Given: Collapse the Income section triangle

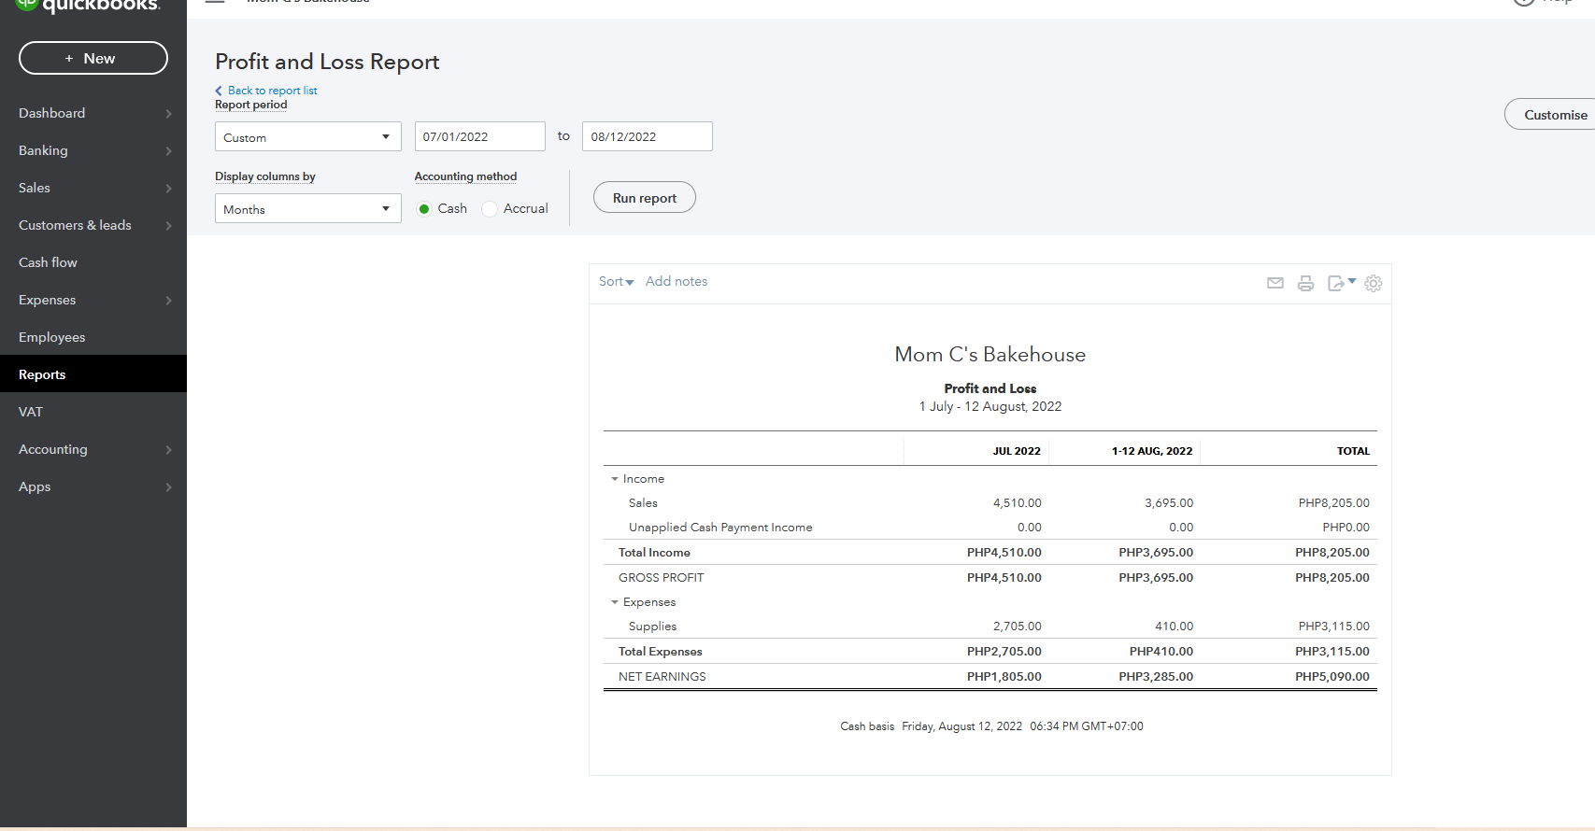Looking at the screenshot, I should coord(615,479).
